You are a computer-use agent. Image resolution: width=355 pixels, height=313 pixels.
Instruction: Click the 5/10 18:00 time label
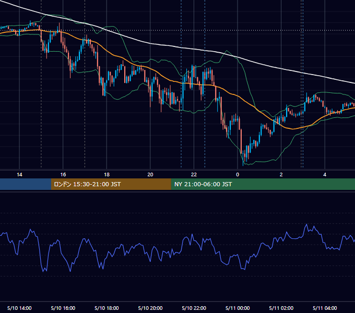pyautogui.click(x=106, y=308)
